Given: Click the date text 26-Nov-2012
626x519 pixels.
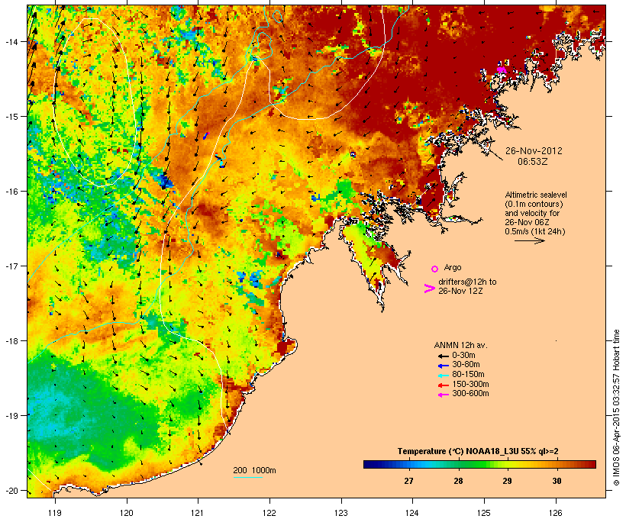Looking at the screenshot, I should 534,151.
